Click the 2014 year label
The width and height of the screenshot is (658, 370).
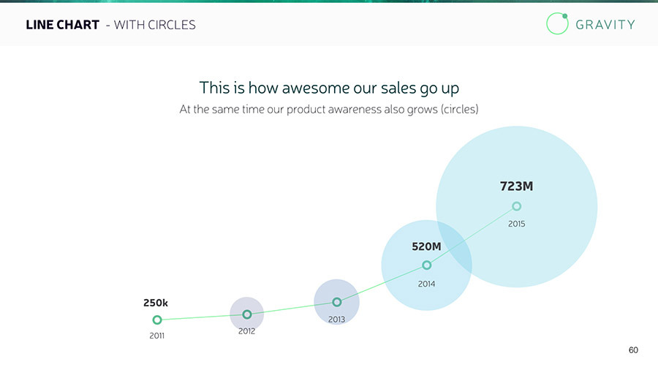pos(427,283)
